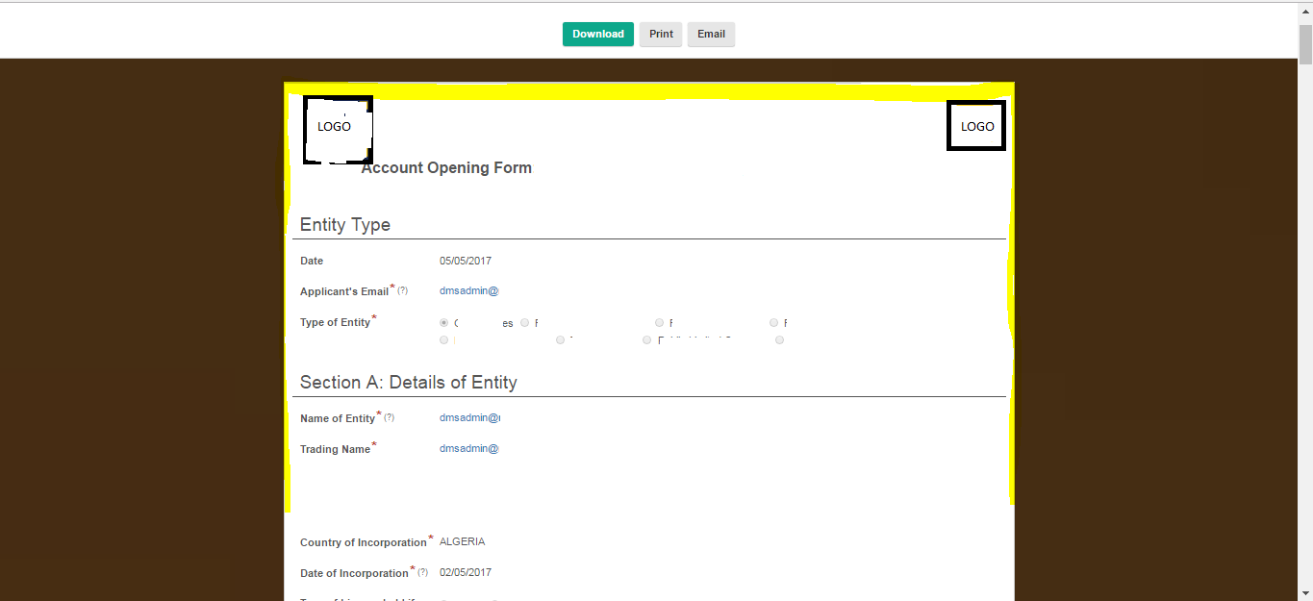Open help (?) next to Date of Incorporation

coord(422,572)
